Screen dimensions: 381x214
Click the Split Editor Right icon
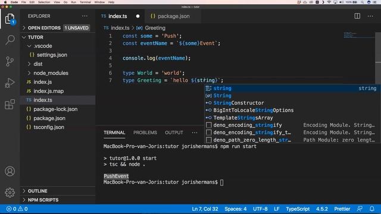coord(357,16)
